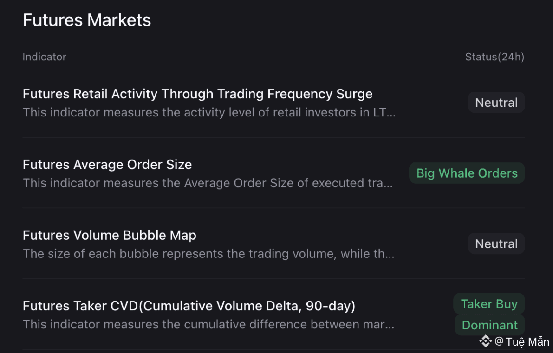Click the Indicator column header
Image resolution: width=553 pixels, height=353 pixels.
click(45, 57)
